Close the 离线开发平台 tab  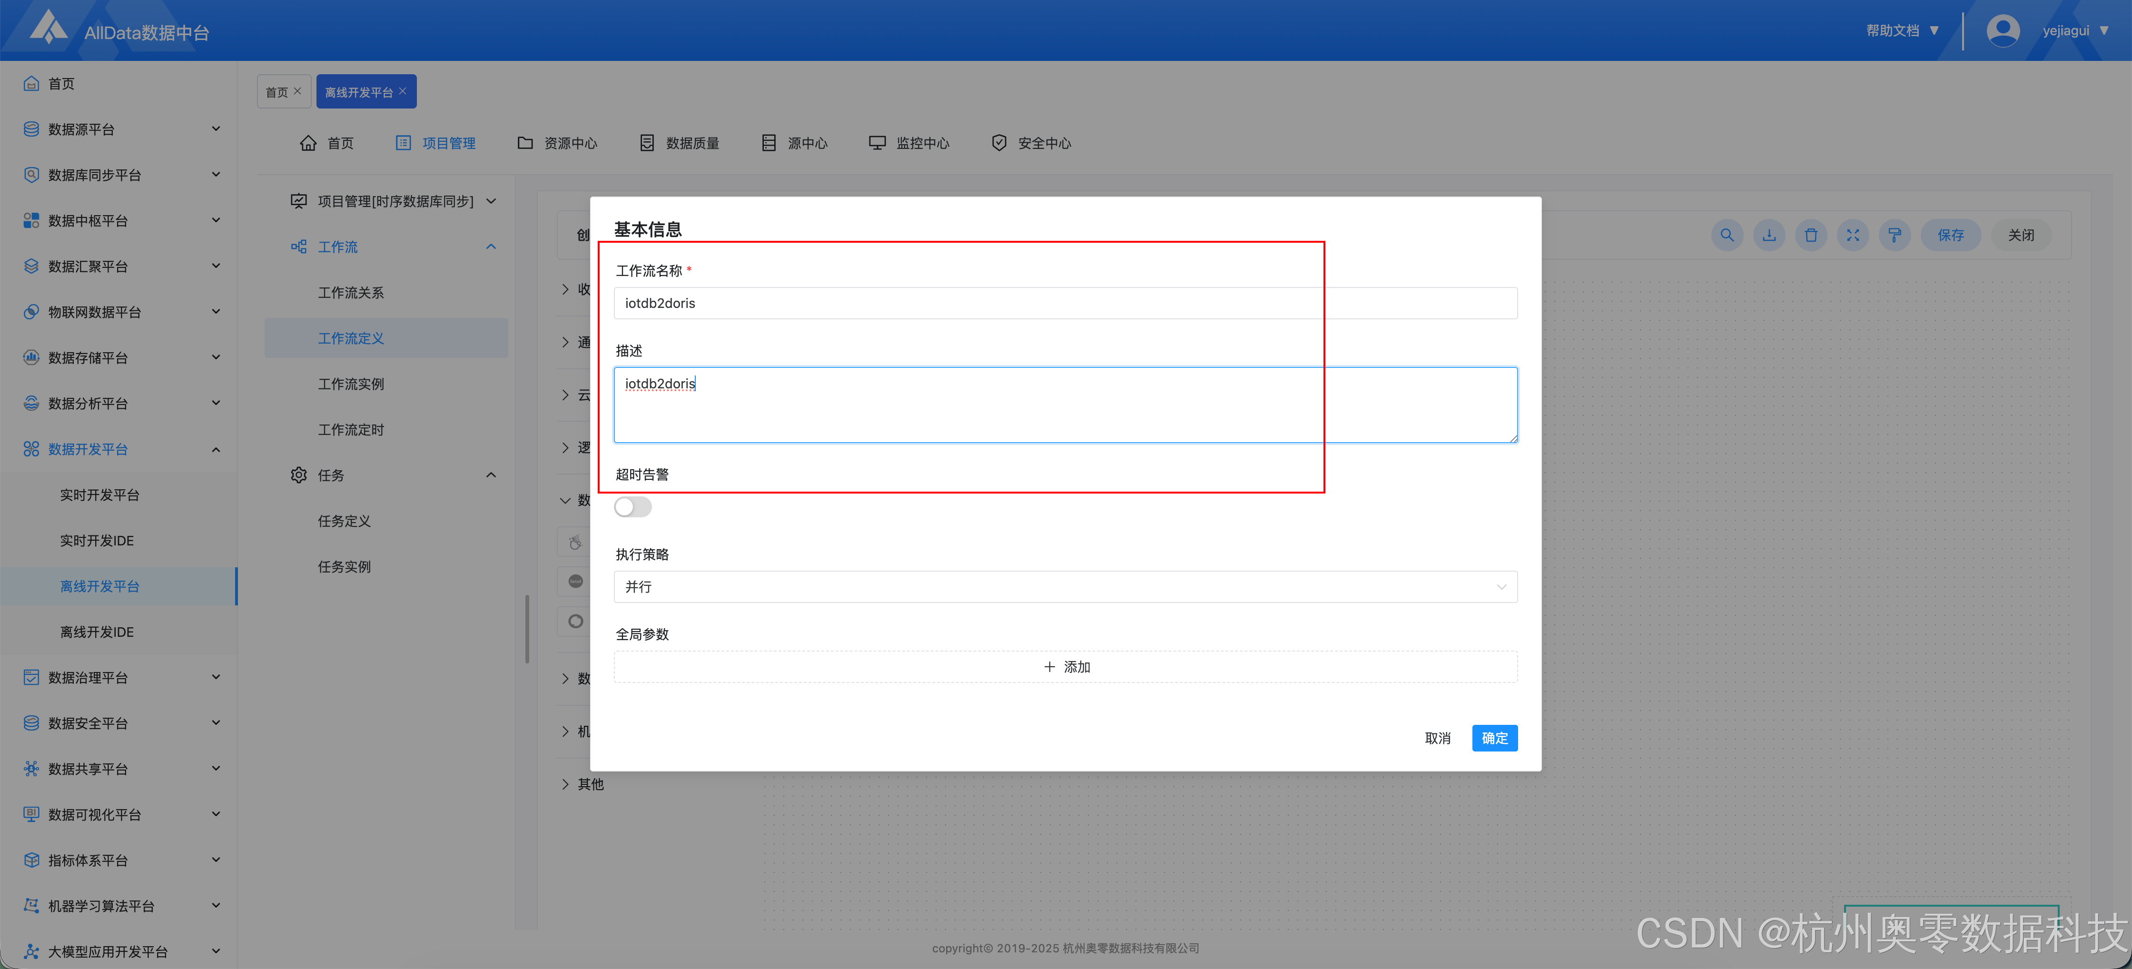403,91
